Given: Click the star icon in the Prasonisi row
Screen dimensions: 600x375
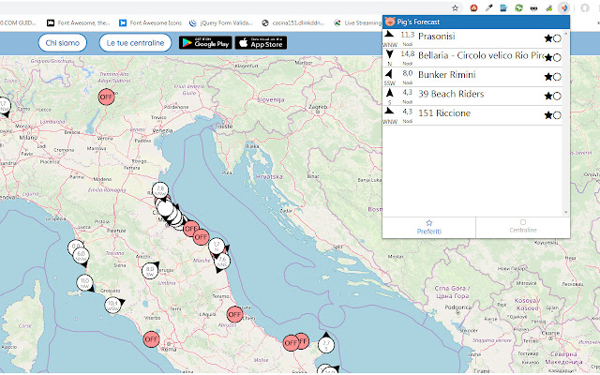Looking at the screenshot, I should coord(548,38).
